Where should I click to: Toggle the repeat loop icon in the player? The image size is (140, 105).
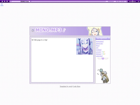coord(11,2)
